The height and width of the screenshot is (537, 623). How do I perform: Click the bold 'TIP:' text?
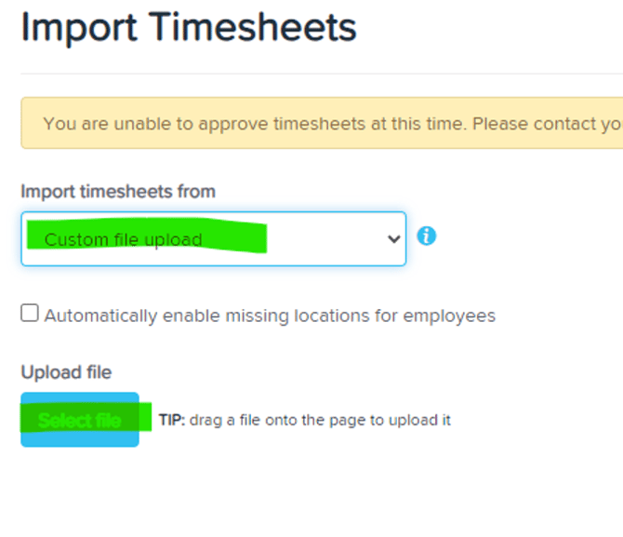click(172, 421)
